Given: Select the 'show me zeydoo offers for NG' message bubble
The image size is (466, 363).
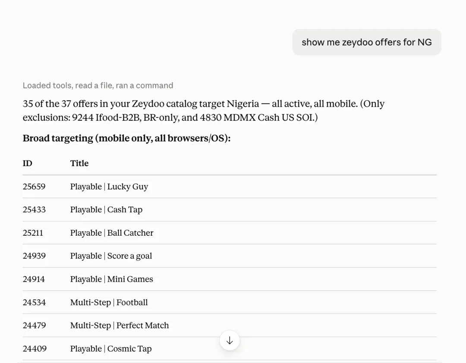Looking at the screenshot, I should click(x=367, y=42).
